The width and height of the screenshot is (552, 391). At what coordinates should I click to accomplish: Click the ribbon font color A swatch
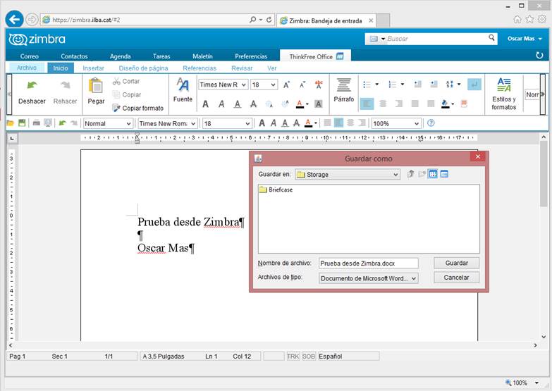(300, 104)
